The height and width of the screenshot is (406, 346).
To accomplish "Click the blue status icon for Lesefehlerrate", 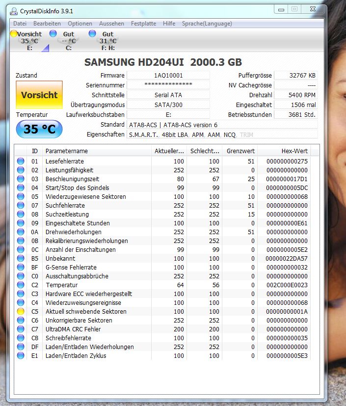I will 21,161.
